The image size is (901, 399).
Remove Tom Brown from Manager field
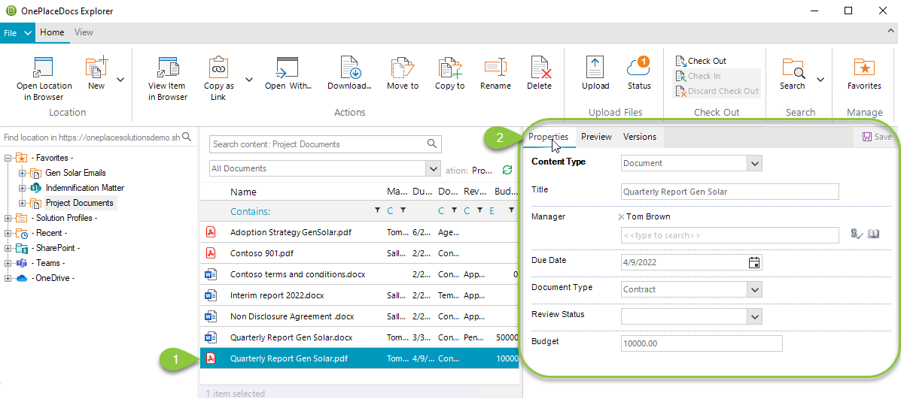621,217
